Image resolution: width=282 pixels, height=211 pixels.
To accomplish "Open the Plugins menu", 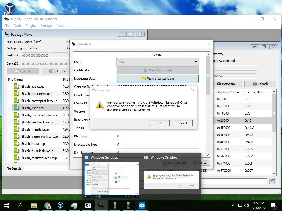I will point(31,26).
